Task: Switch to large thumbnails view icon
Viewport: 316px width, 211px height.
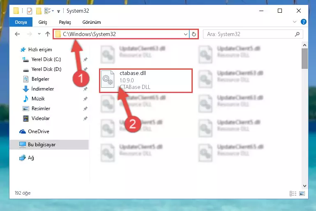Action: click(302, 193)
